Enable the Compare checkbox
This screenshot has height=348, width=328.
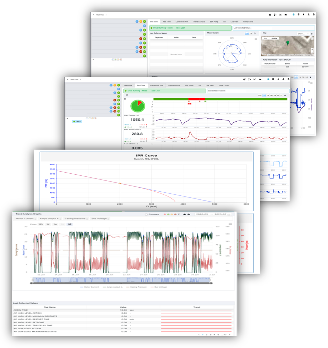[x=146, y=214]
